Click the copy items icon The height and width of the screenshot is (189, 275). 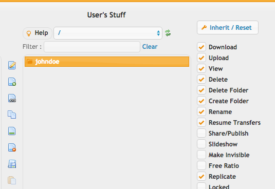tap(12, 115)
